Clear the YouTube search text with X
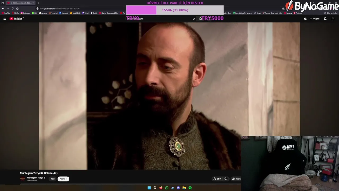Screen dimensions: 339x191 click(x=194, y=19)
